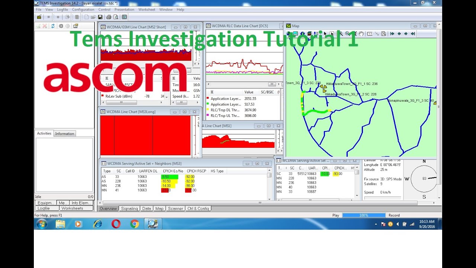
Task: Click the Record round toolbar icon
Action: [58, 17]
